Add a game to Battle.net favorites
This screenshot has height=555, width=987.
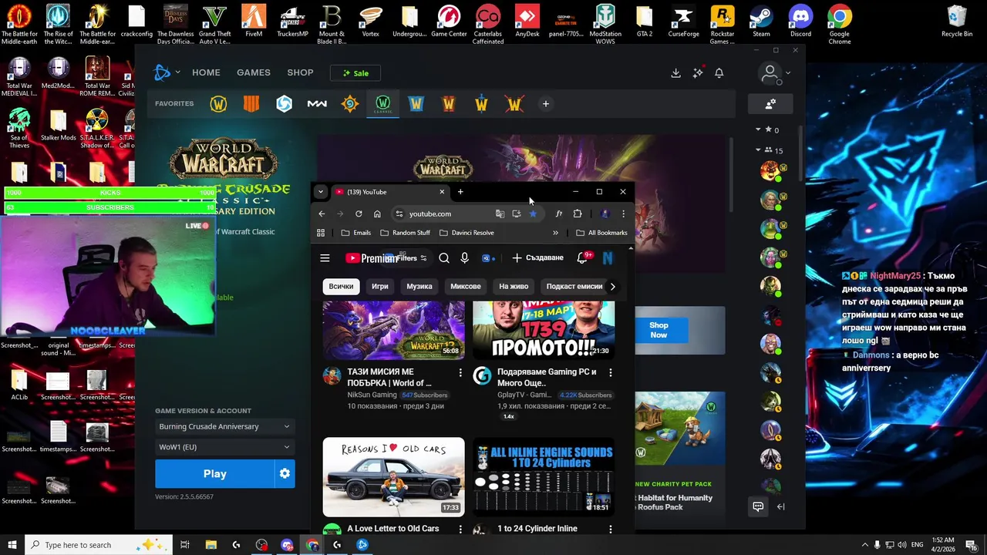click(x=545, y=104)
